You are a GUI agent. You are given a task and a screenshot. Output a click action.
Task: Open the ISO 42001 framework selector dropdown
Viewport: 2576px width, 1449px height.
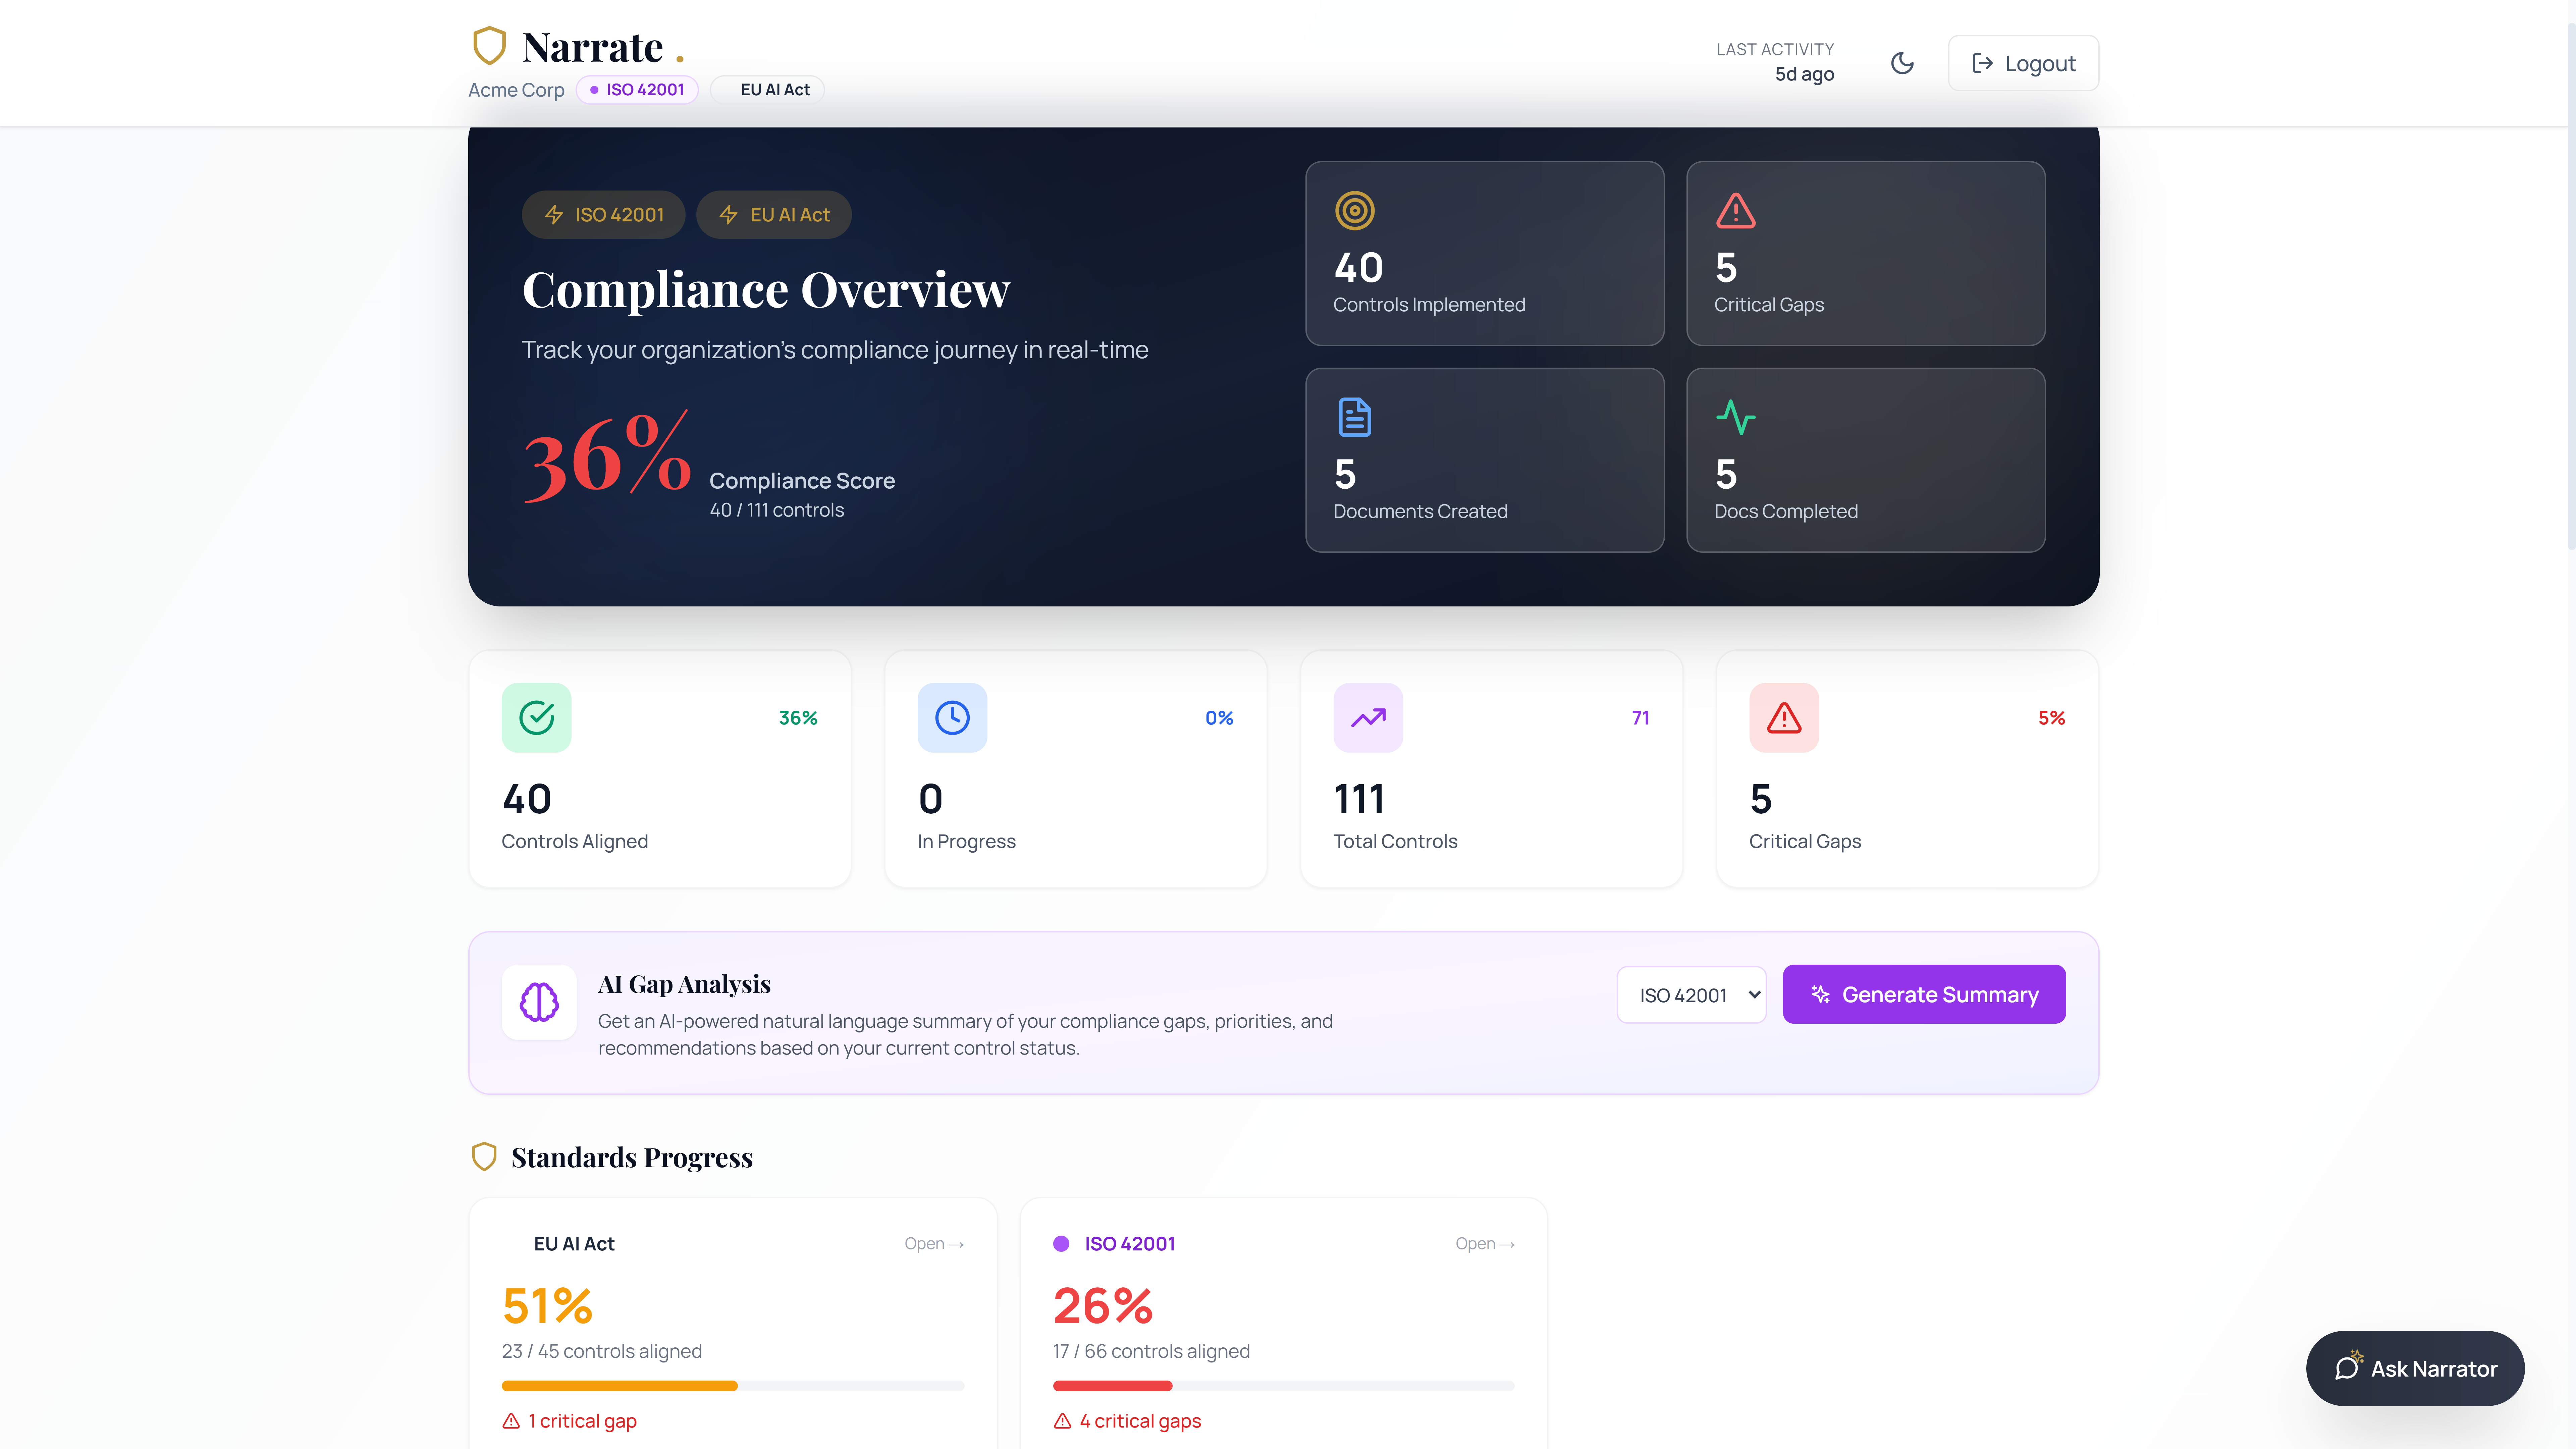[x=1691, y=994]
